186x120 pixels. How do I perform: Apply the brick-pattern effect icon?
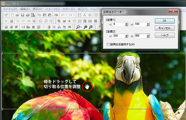(x=90, y=21)
